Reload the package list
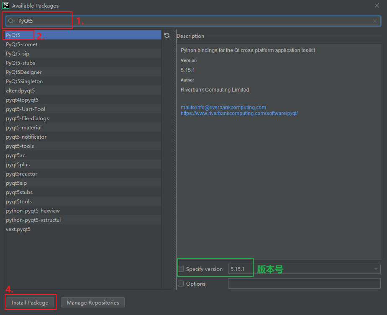 (x=167, y=35)
